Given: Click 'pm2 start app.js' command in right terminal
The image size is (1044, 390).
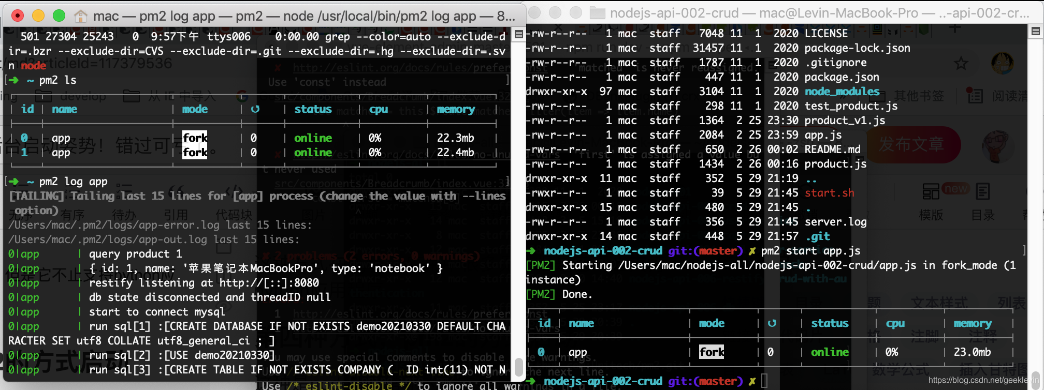Looking at the screenshot, I should [810, 251].
